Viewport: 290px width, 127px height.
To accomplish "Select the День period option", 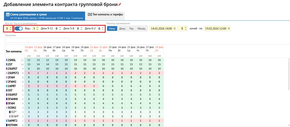I will click(122, 28).
